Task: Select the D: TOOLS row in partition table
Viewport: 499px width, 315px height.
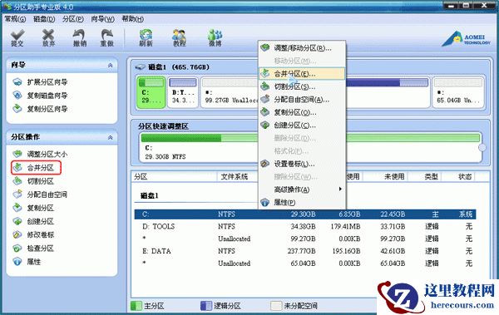Action: (305, 226)
